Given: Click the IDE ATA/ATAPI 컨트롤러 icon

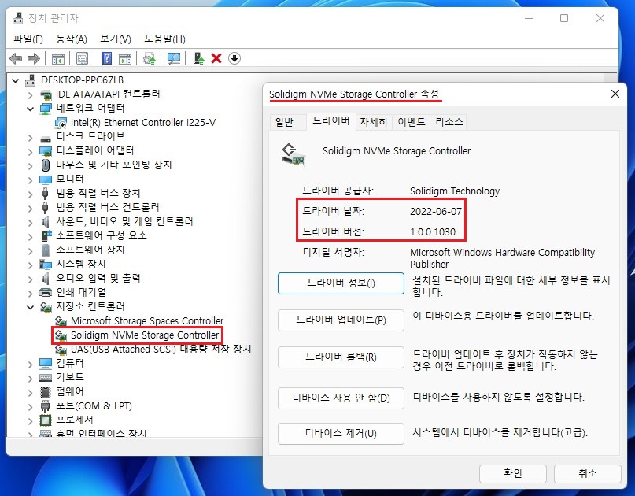Looking at the screenshot, I should 46,94.
